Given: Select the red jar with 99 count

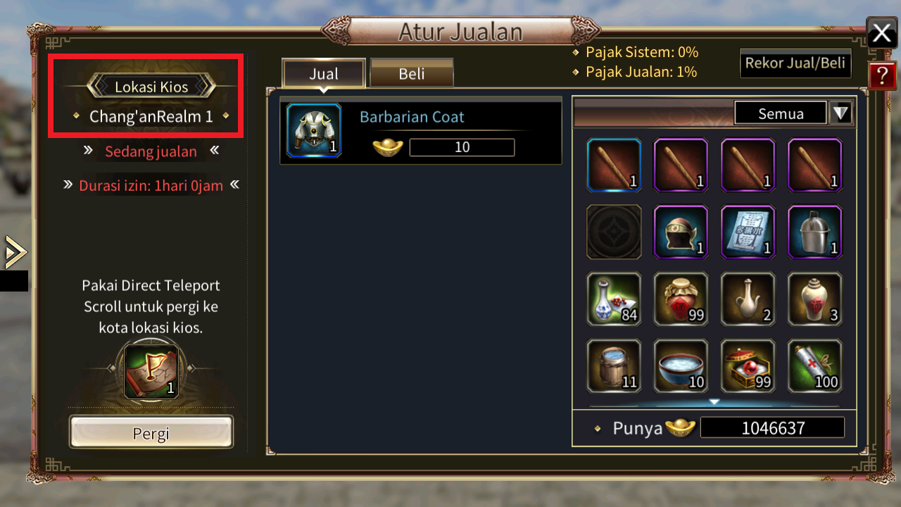Looking at the screenshot, I should point(681,299).
